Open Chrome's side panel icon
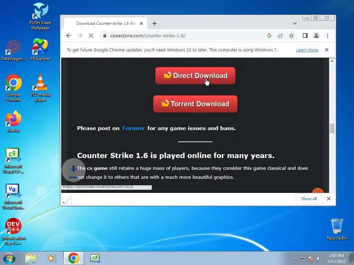This screenshot has width=354, height=265. [305, 36]
